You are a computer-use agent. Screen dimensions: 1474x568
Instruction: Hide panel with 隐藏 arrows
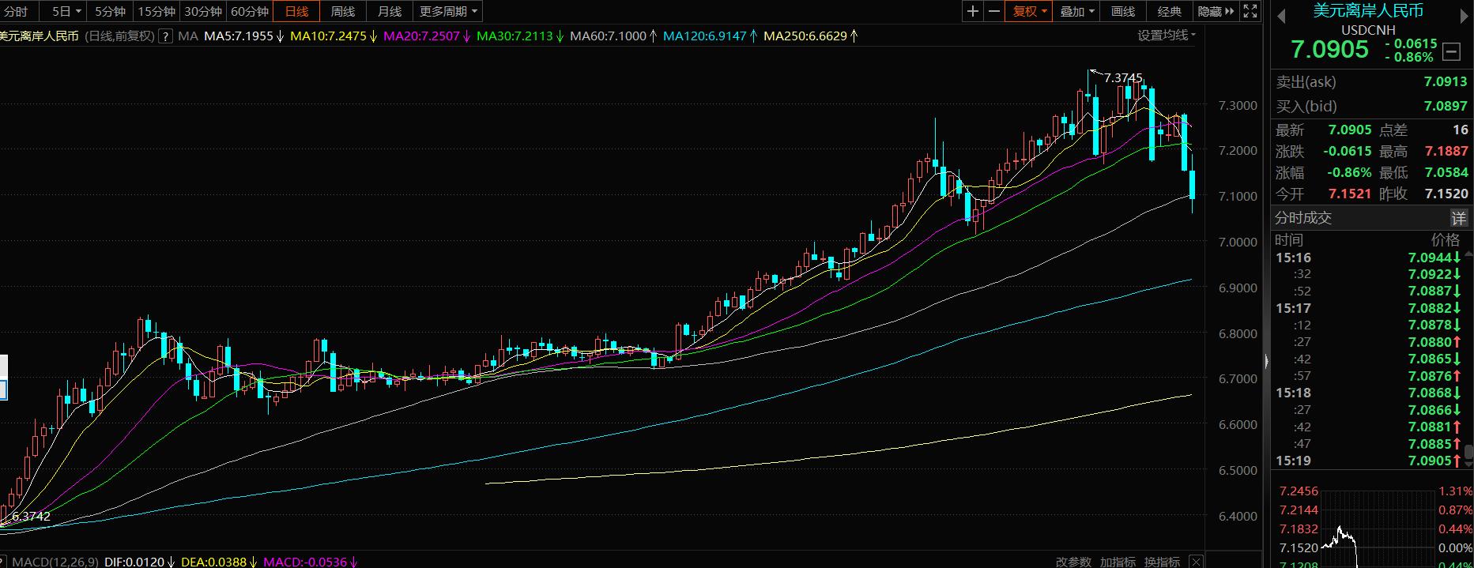(x=1216, y=11)
